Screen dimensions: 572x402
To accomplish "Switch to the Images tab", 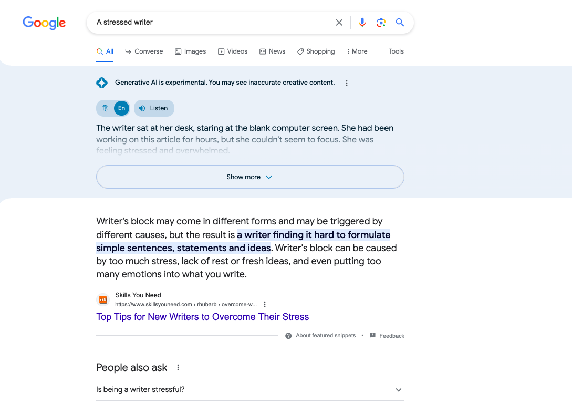I will pos(190,51).
